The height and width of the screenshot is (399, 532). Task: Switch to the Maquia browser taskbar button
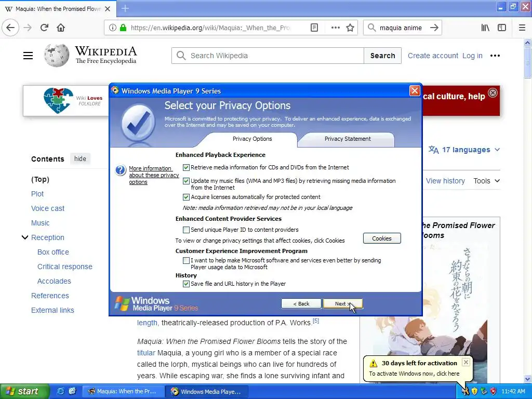point(124,391)
